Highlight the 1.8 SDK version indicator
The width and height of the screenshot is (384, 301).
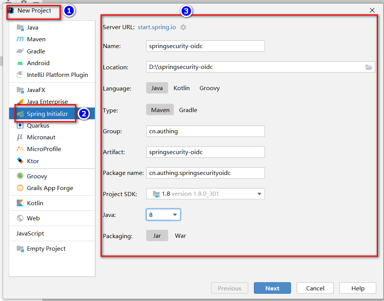pyautogui.click(x=167, y=193)
